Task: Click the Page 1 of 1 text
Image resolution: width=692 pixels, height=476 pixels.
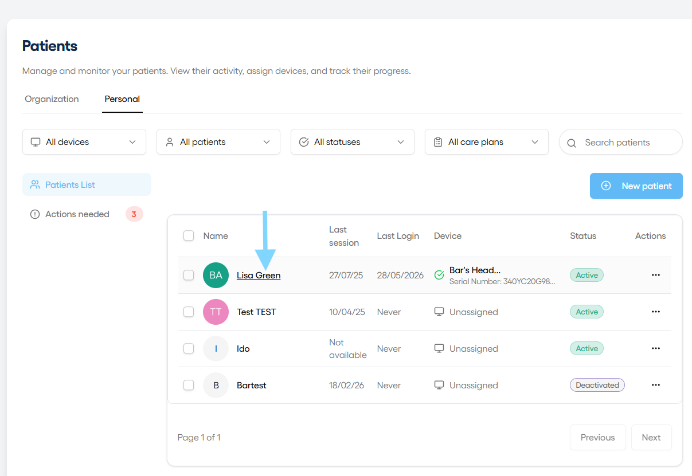Action: [x=199, y=437]
